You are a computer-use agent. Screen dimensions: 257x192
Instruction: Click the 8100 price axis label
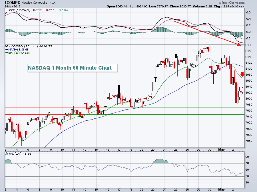(249, 68)
